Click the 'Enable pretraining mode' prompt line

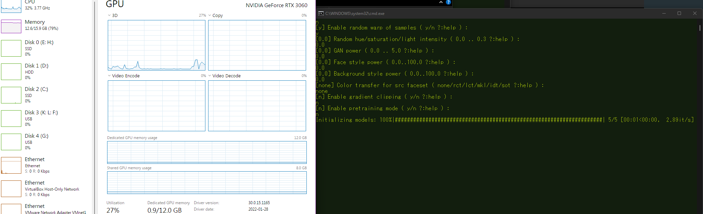382,108
